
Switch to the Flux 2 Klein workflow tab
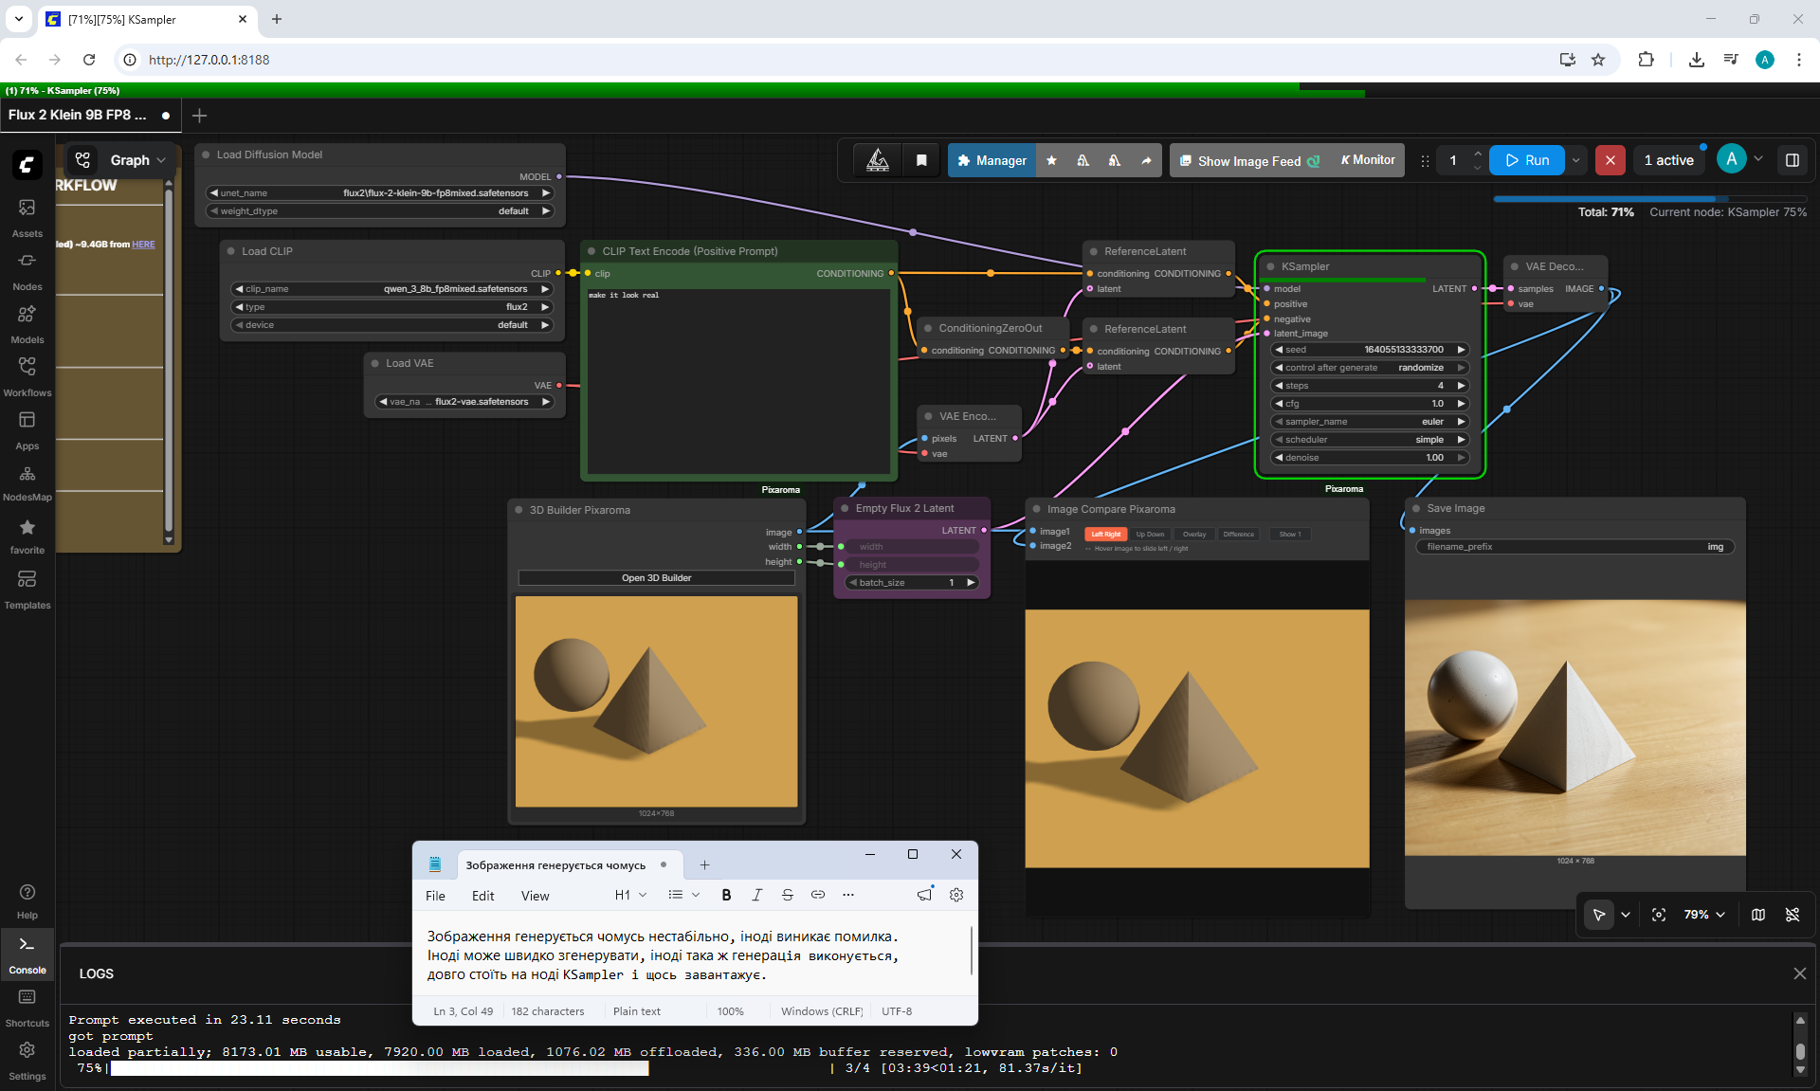click(78, 115)
